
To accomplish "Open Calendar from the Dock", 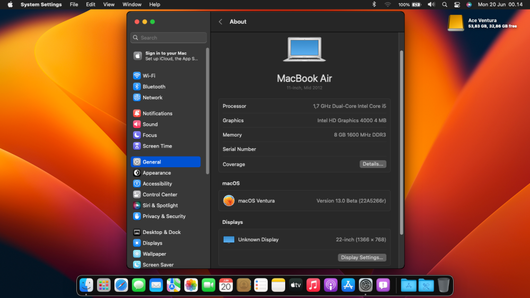I will tap(226, 285).
